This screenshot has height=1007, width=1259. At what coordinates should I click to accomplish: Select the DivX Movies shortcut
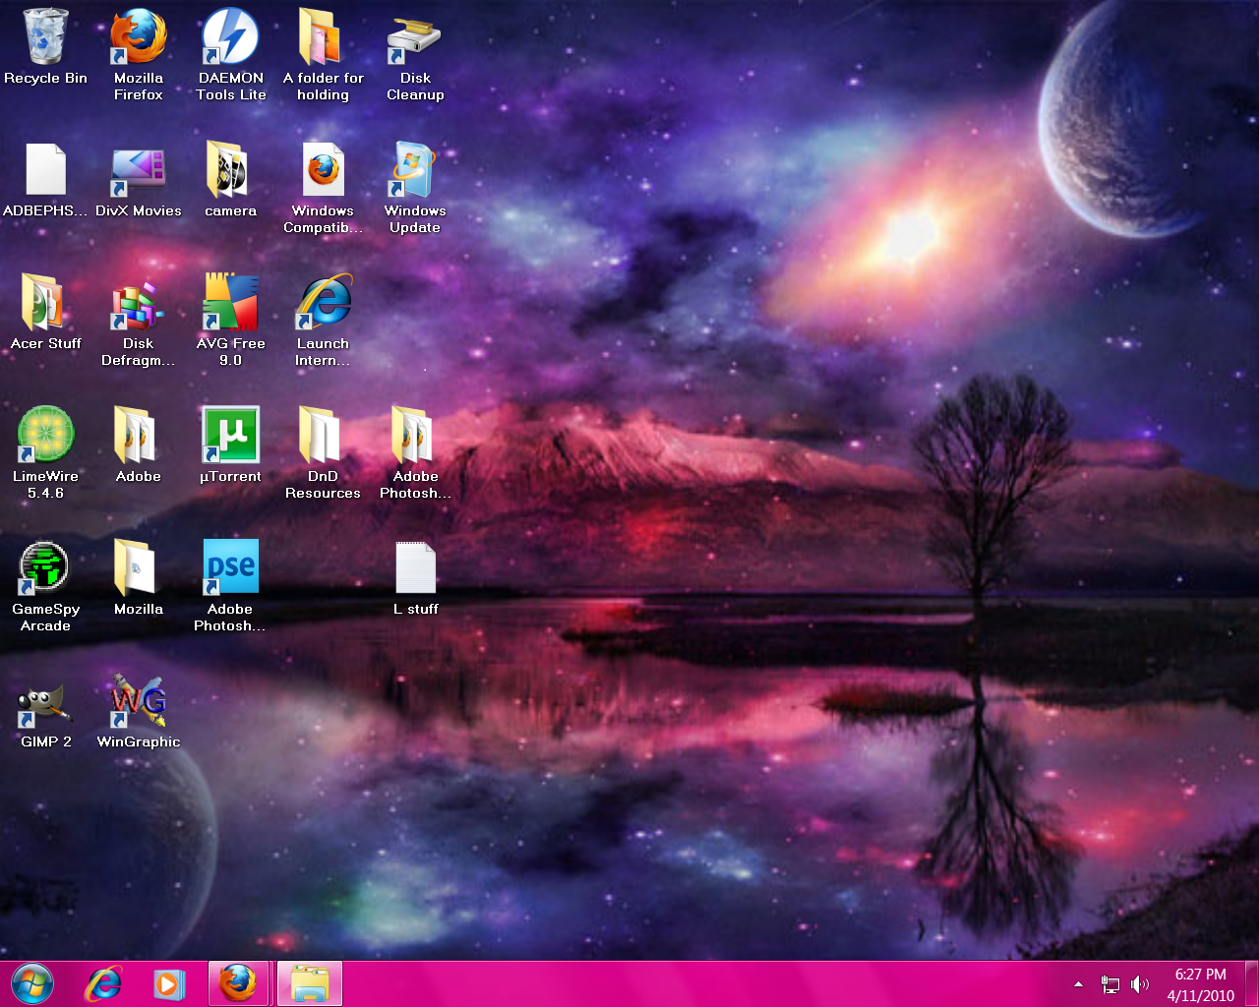[138, 171]
